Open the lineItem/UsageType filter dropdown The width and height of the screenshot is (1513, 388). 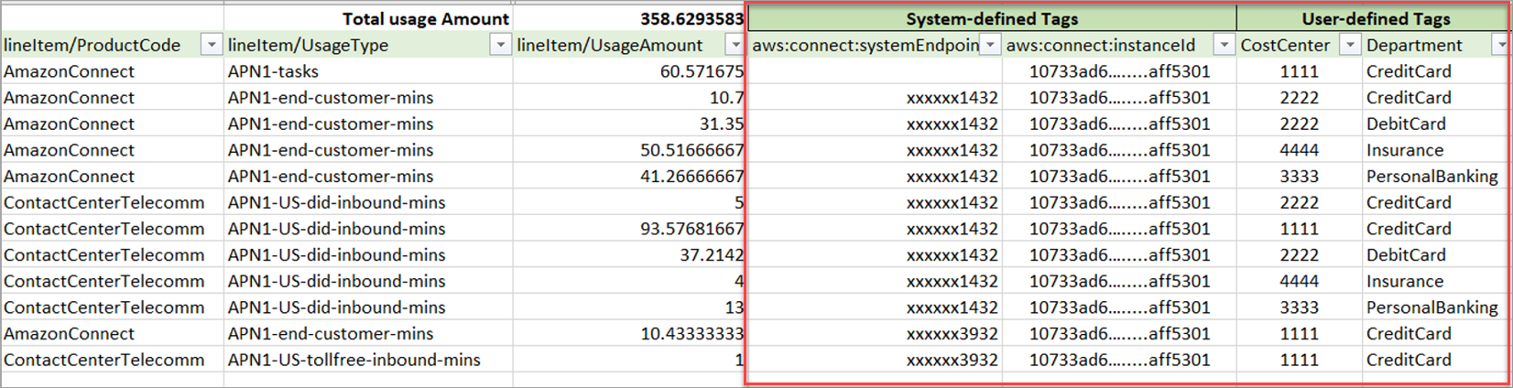(500, 45)
